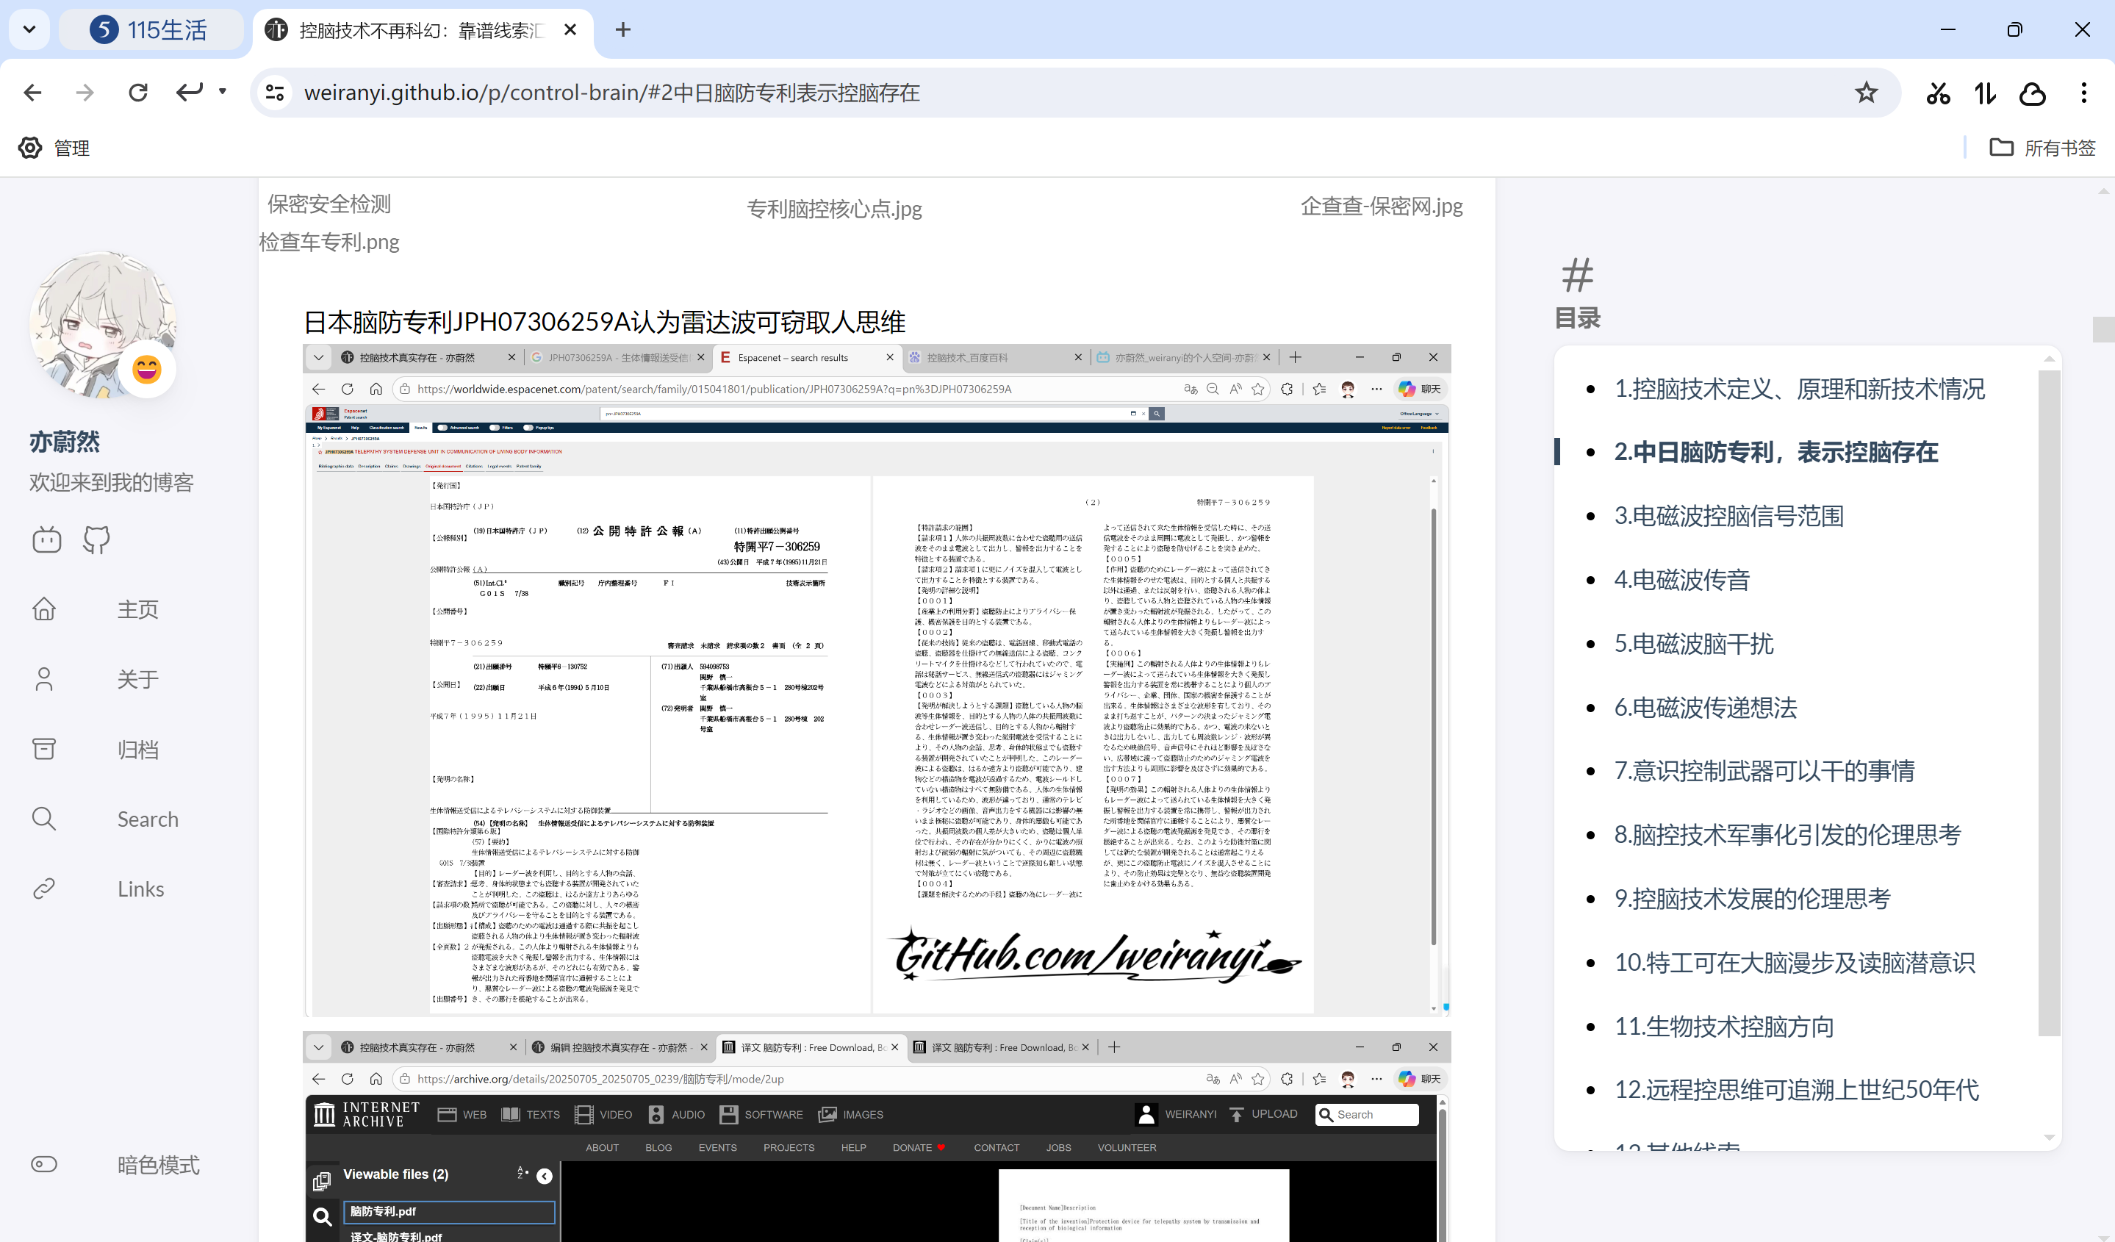Open Chrome's three-dot menu
Screen dimensions: 2115x1242
(x=2083, y=93)
